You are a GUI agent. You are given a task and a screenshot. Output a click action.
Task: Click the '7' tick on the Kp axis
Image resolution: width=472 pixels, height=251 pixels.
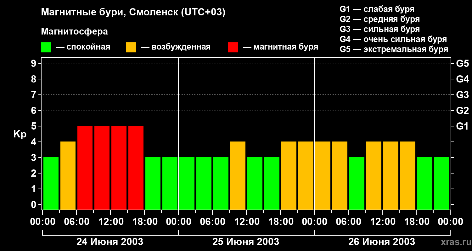pos(34,95)
